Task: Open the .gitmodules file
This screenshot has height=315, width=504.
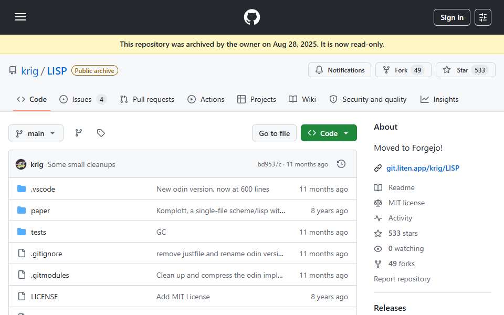Action: (50, 275)
